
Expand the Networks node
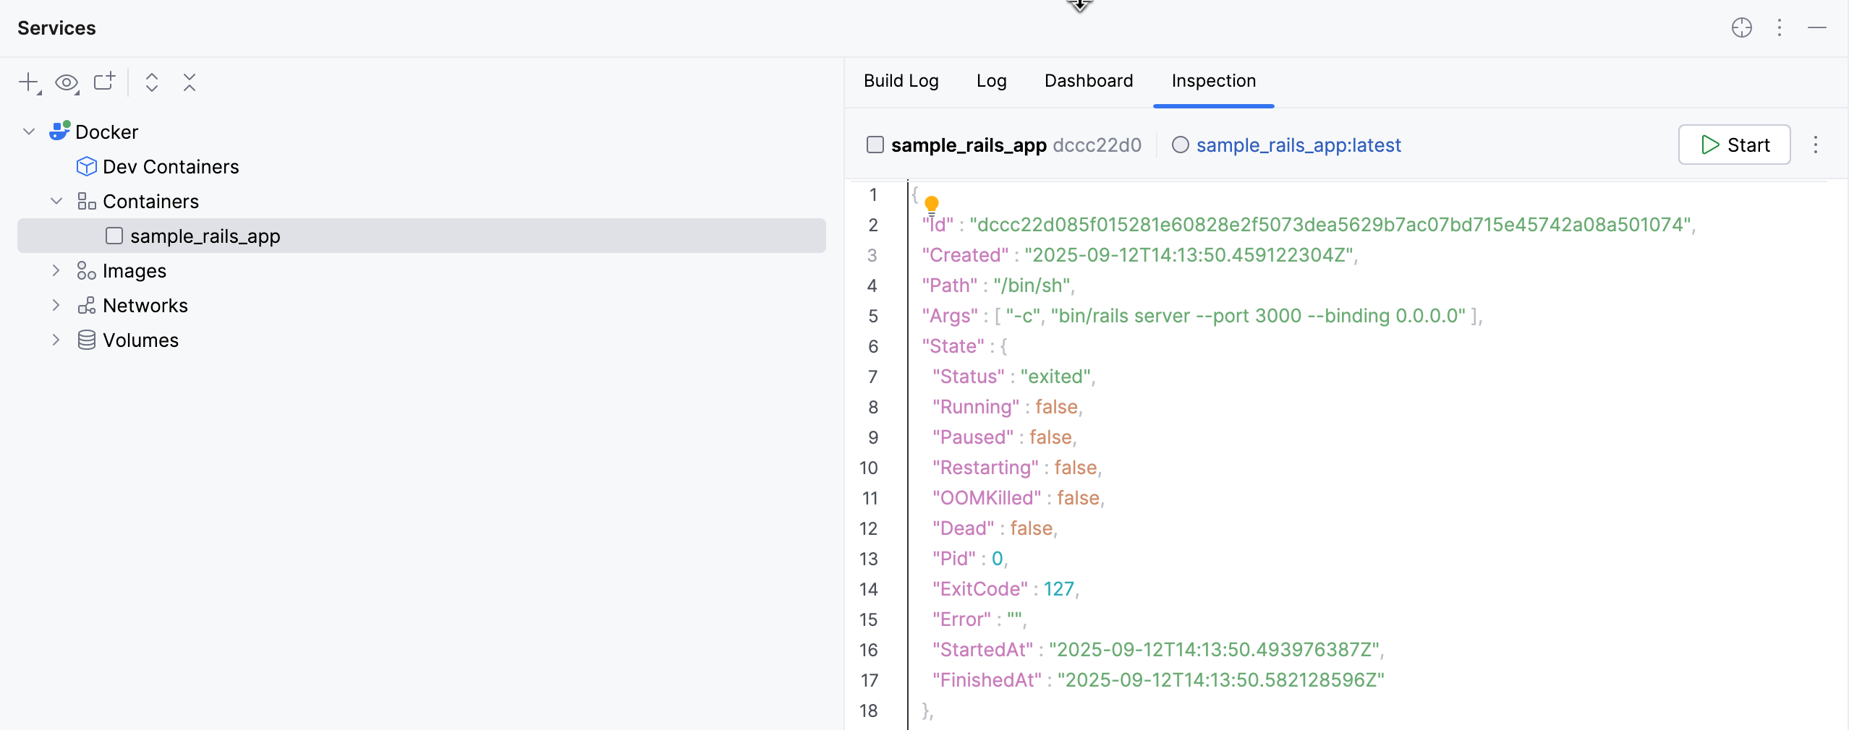click(56, 305)
